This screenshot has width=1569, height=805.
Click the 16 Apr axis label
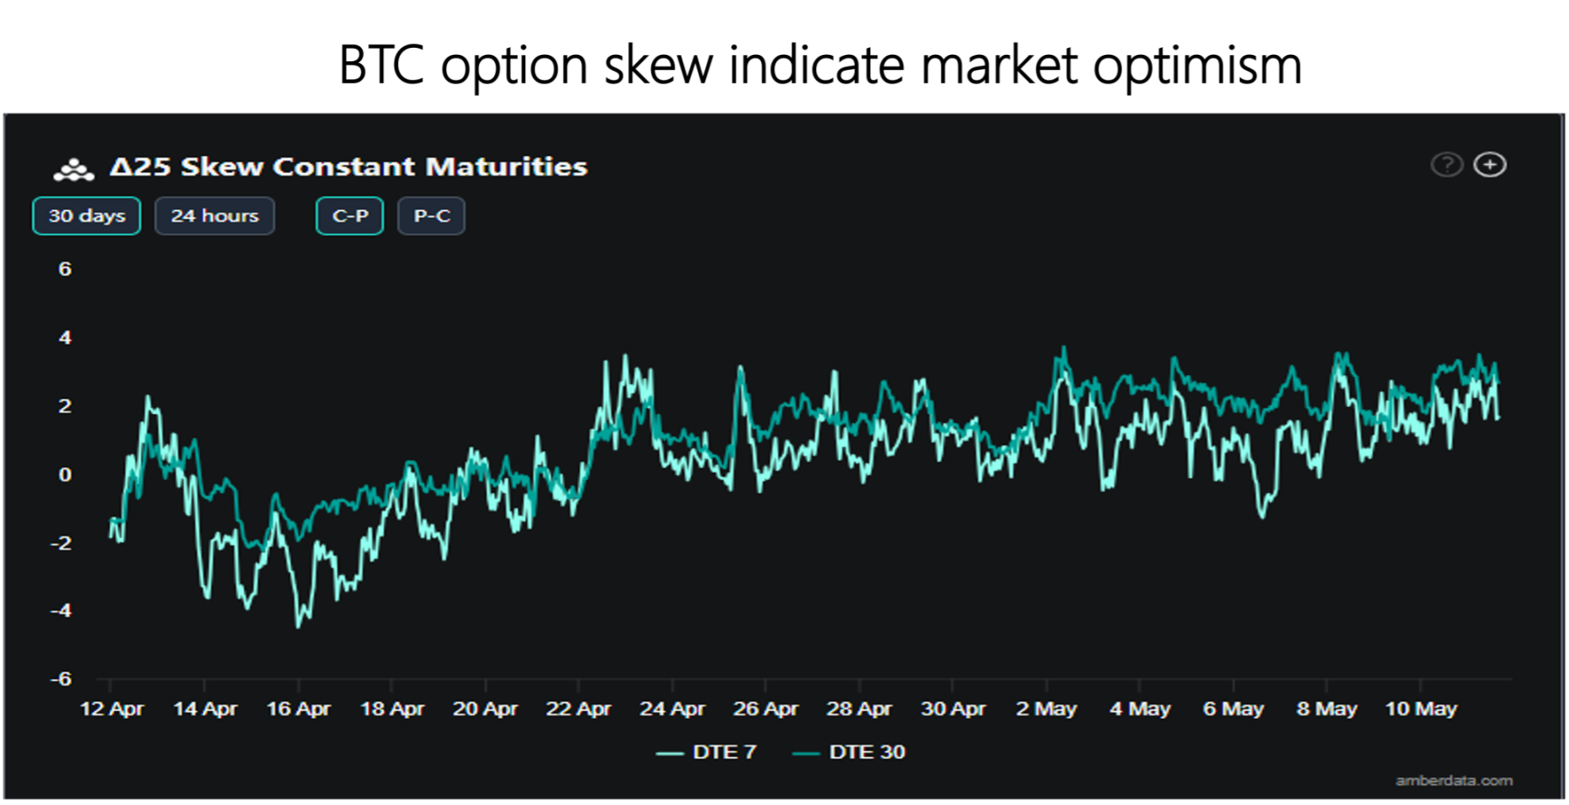click(298, 709)
